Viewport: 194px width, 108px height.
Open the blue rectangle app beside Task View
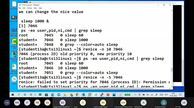click(x=40, y=95)
